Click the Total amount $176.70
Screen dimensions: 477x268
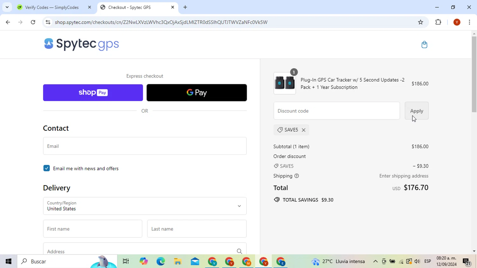point(416,188)
